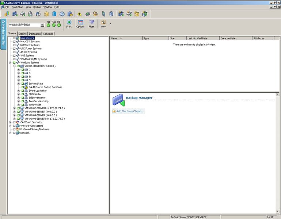
Task: Select the TermServLicensing tree row
Action: coord(38,101)
